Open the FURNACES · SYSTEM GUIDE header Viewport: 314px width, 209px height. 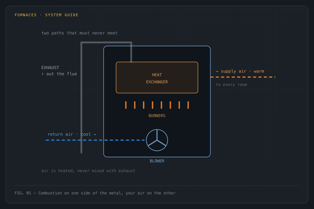47,15
